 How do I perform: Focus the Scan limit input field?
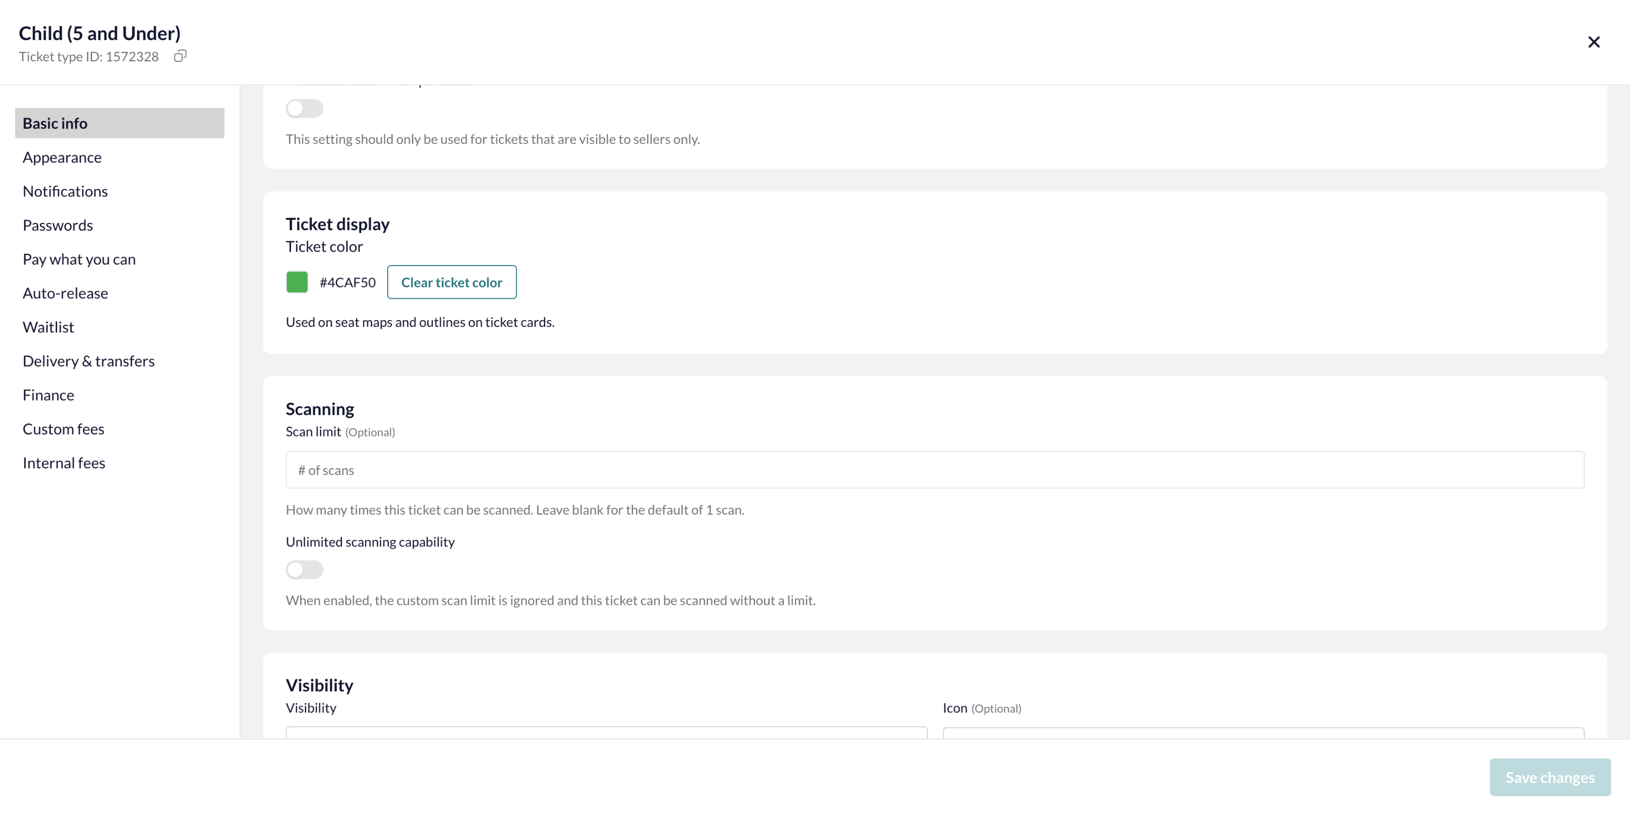[935, 469]
